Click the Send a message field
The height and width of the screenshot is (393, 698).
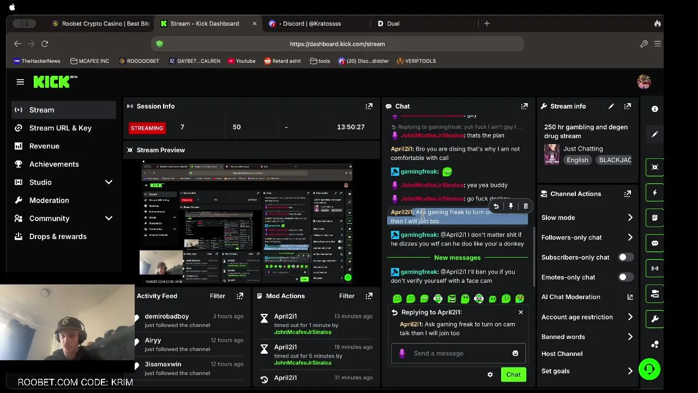pos(458,353)
